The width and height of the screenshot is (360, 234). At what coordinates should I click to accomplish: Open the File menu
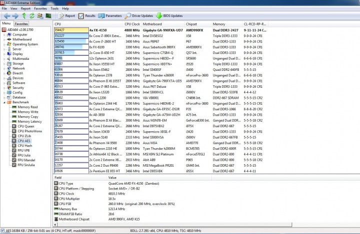pyautogui.click(x=4, y=8)
